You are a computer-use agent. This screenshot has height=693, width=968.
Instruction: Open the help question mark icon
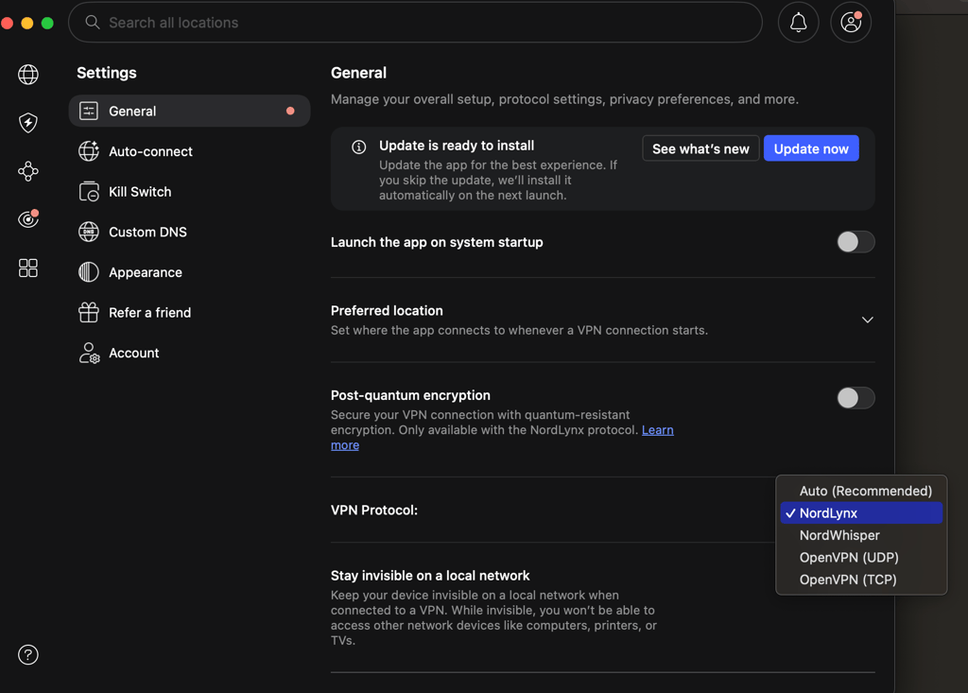[x=27, y=654]
